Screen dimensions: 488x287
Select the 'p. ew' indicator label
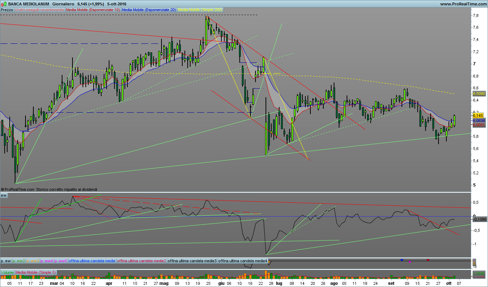pos(6,261)
